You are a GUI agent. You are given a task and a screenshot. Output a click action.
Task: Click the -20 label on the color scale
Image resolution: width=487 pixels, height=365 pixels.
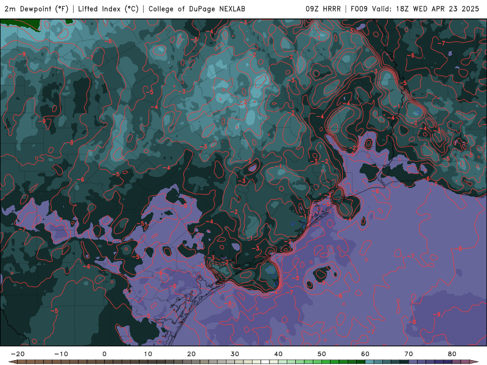click(x=18, y=354)
